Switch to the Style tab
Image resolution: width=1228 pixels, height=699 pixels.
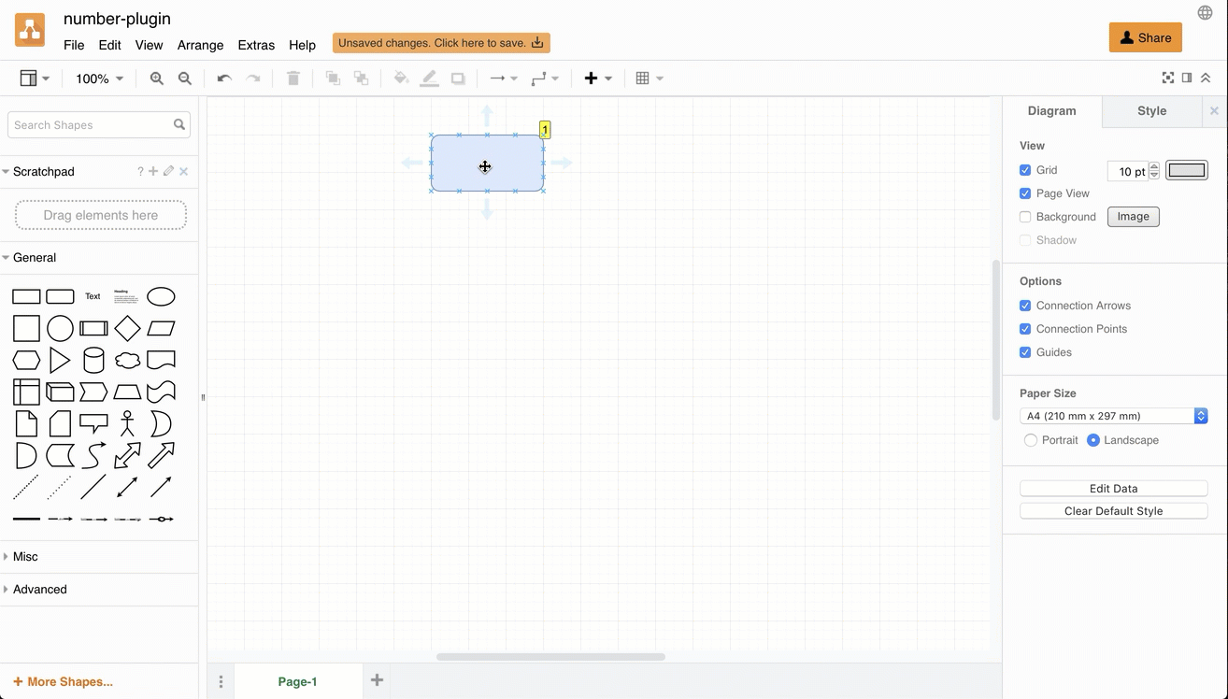pyautogui.click(x=1151, y=110)
